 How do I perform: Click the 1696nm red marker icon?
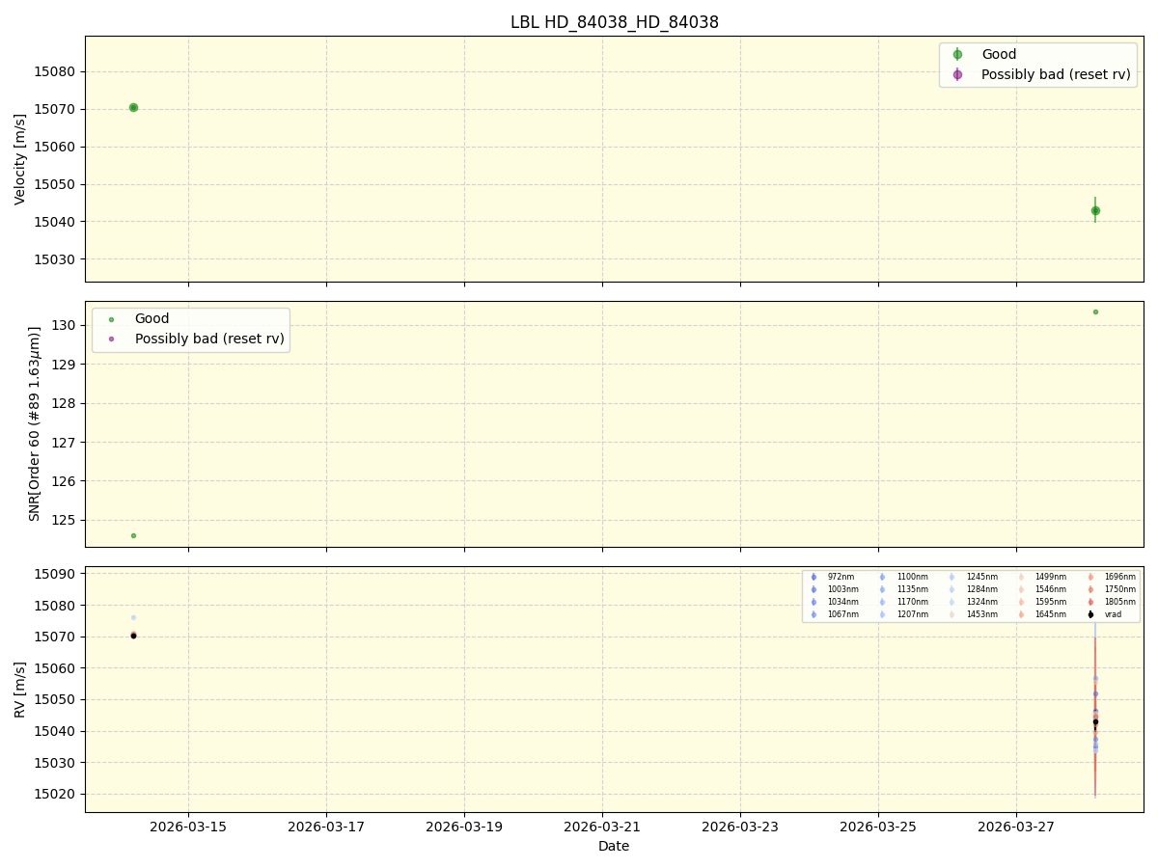1089,578
